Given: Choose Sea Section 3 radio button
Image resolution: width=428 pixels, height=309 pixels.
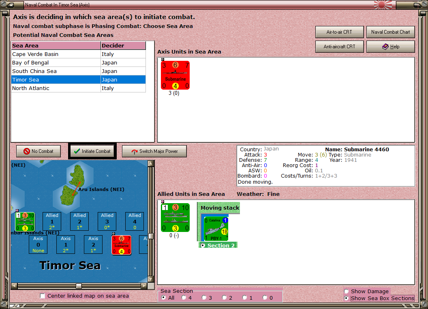Looking at the screenshot, I should [x=204, y=298].
